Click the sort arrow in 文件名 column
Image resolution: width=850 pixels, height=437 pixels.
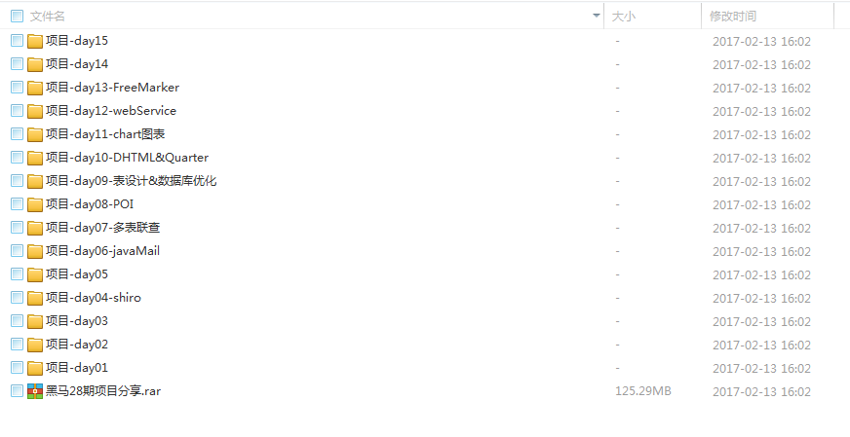click(597, 16)
